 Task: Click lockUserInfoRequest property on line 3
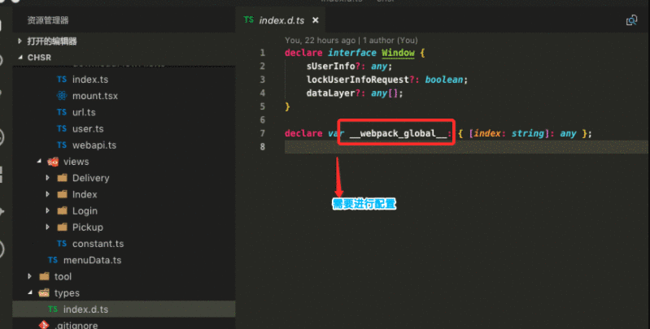click(358, 80)
